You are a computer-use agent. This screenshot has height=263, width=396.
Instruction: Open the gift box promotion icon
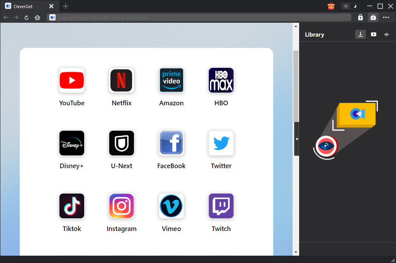[x=331, y=6]
